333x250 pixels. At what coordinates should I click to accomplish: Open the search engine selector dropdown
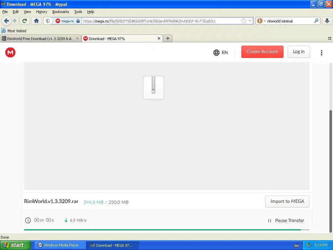coord(261,21)
